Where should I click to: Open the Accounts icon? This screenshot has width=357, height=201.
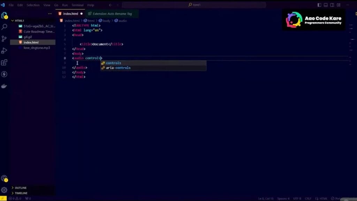4,178
